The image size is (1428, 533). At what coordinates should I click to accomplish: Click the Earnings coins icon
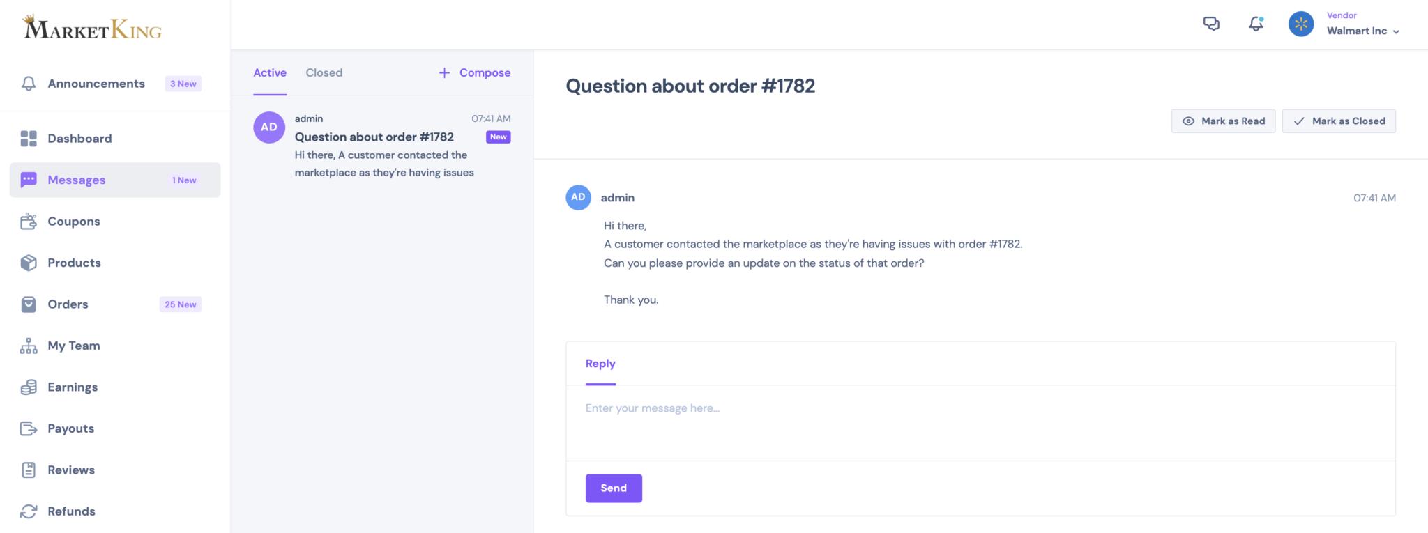point(29,387)
